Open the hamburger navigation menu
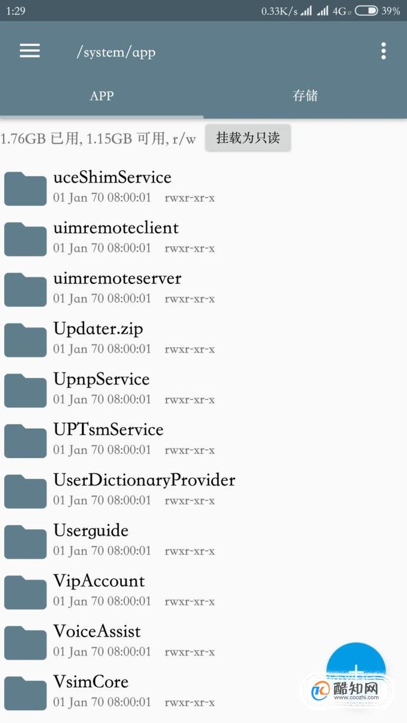407x723 pixels. (x=29, y=51)
